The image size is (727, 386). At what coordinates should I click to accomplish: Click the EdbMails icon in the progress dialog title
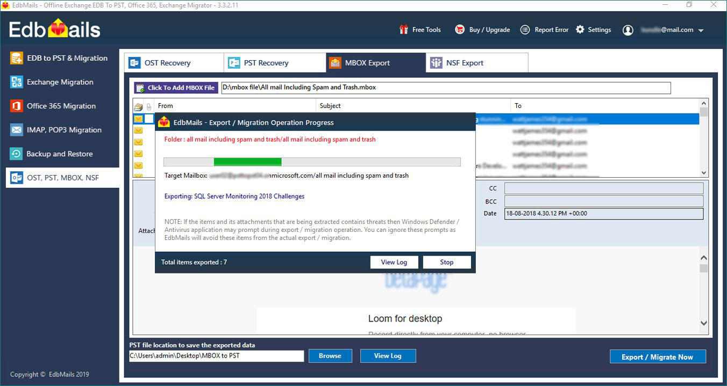(165, 122)
